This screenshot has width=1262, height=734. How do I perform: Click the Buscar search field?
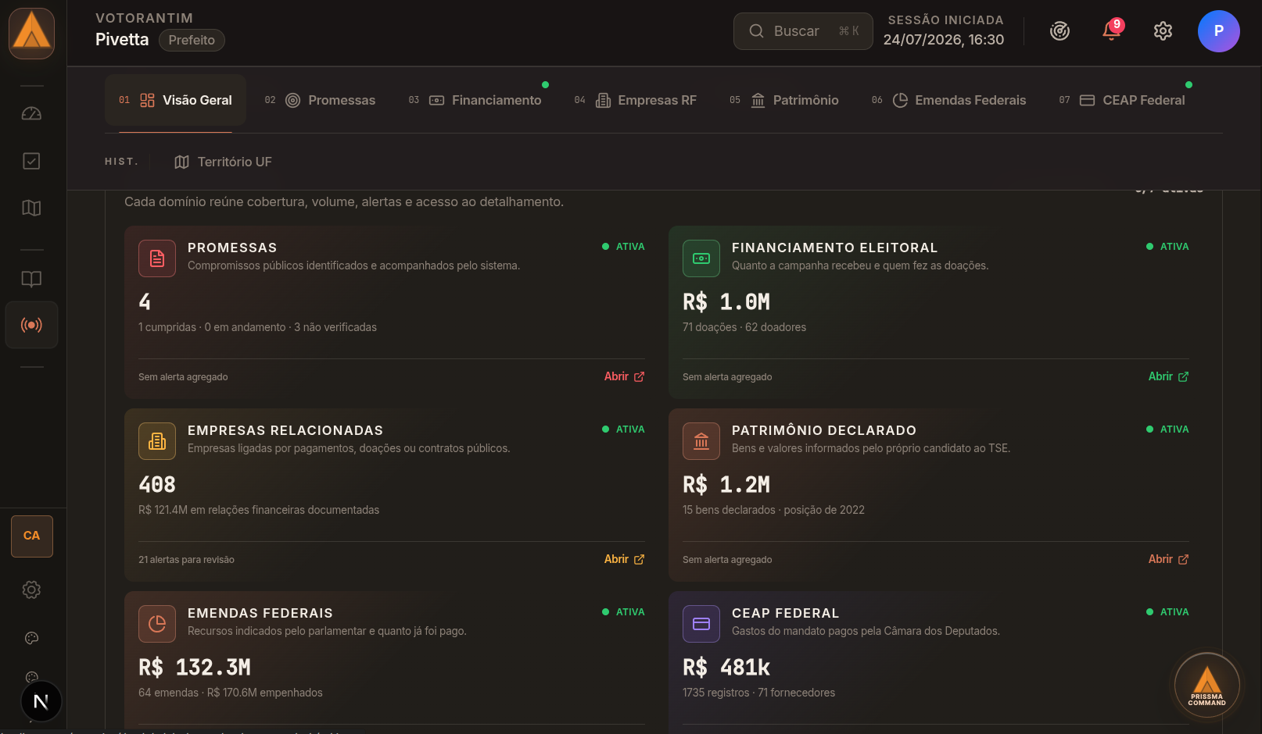[x=803, y=31]
